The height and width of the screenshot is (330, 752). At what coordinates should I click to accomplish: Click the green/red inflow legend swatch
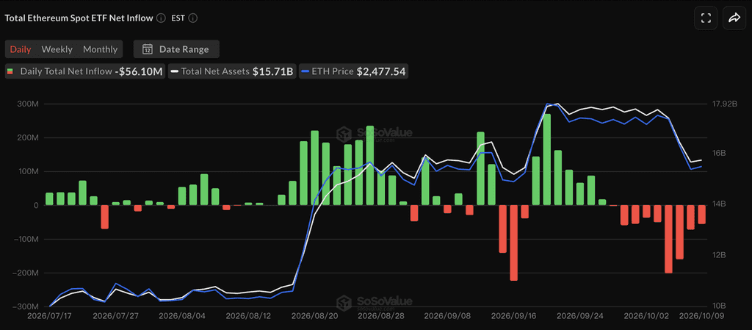[10, 71]
